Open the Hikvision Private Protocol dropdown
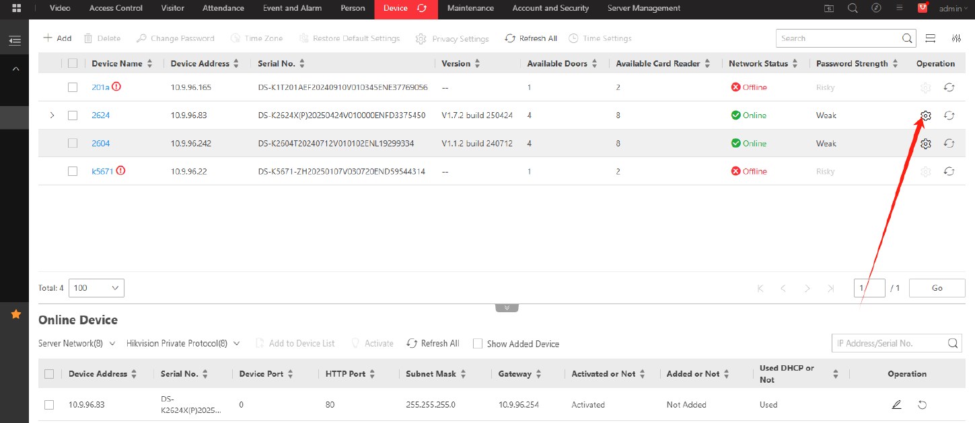 click(183, 343)
